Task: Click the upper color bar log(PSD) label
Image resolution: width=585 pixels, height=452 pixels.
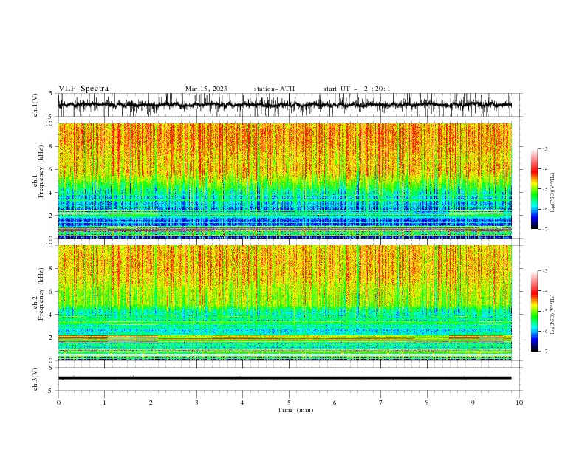Action: 552,192
